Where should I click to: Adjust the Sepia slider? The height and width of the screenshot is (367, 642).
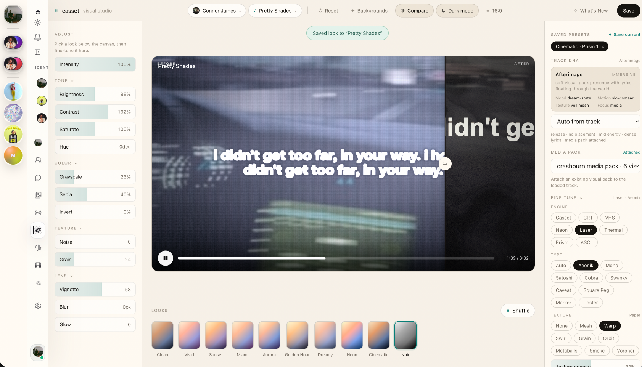click(95, 194)
